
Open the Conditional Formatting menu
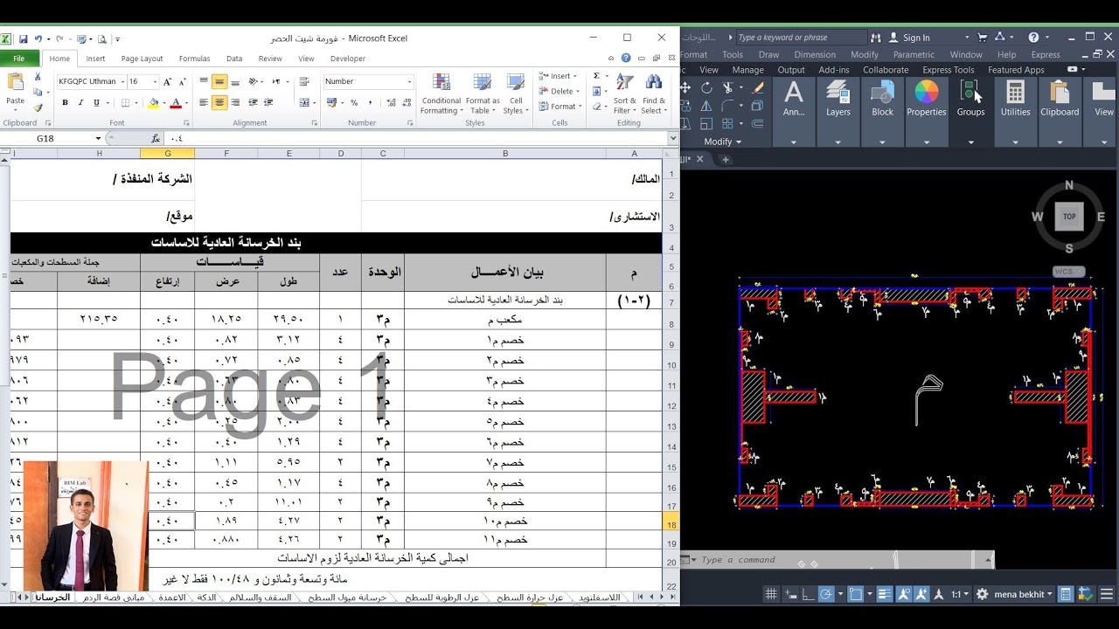click(441, 94)
